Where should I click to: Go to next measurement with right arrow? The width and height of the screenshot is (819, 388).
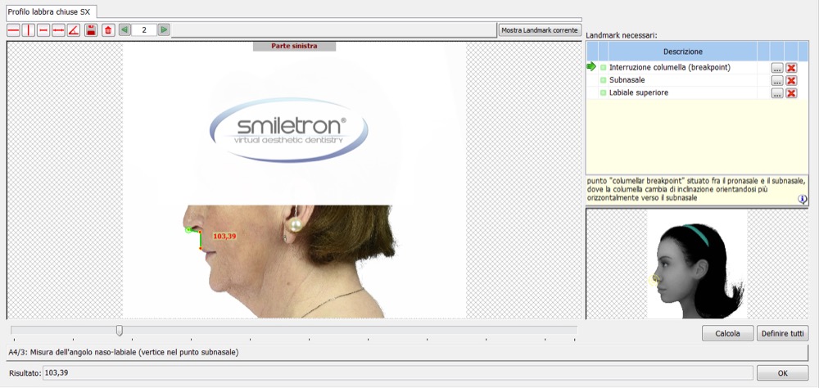164,29
